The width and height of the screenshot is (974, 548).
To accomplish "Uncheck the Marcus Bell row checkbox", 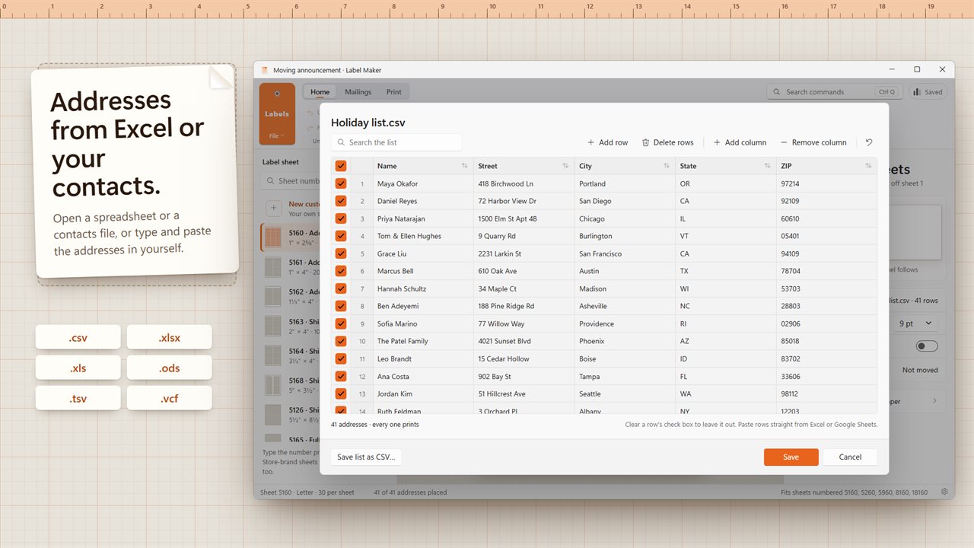I will (x=341, y=271).
